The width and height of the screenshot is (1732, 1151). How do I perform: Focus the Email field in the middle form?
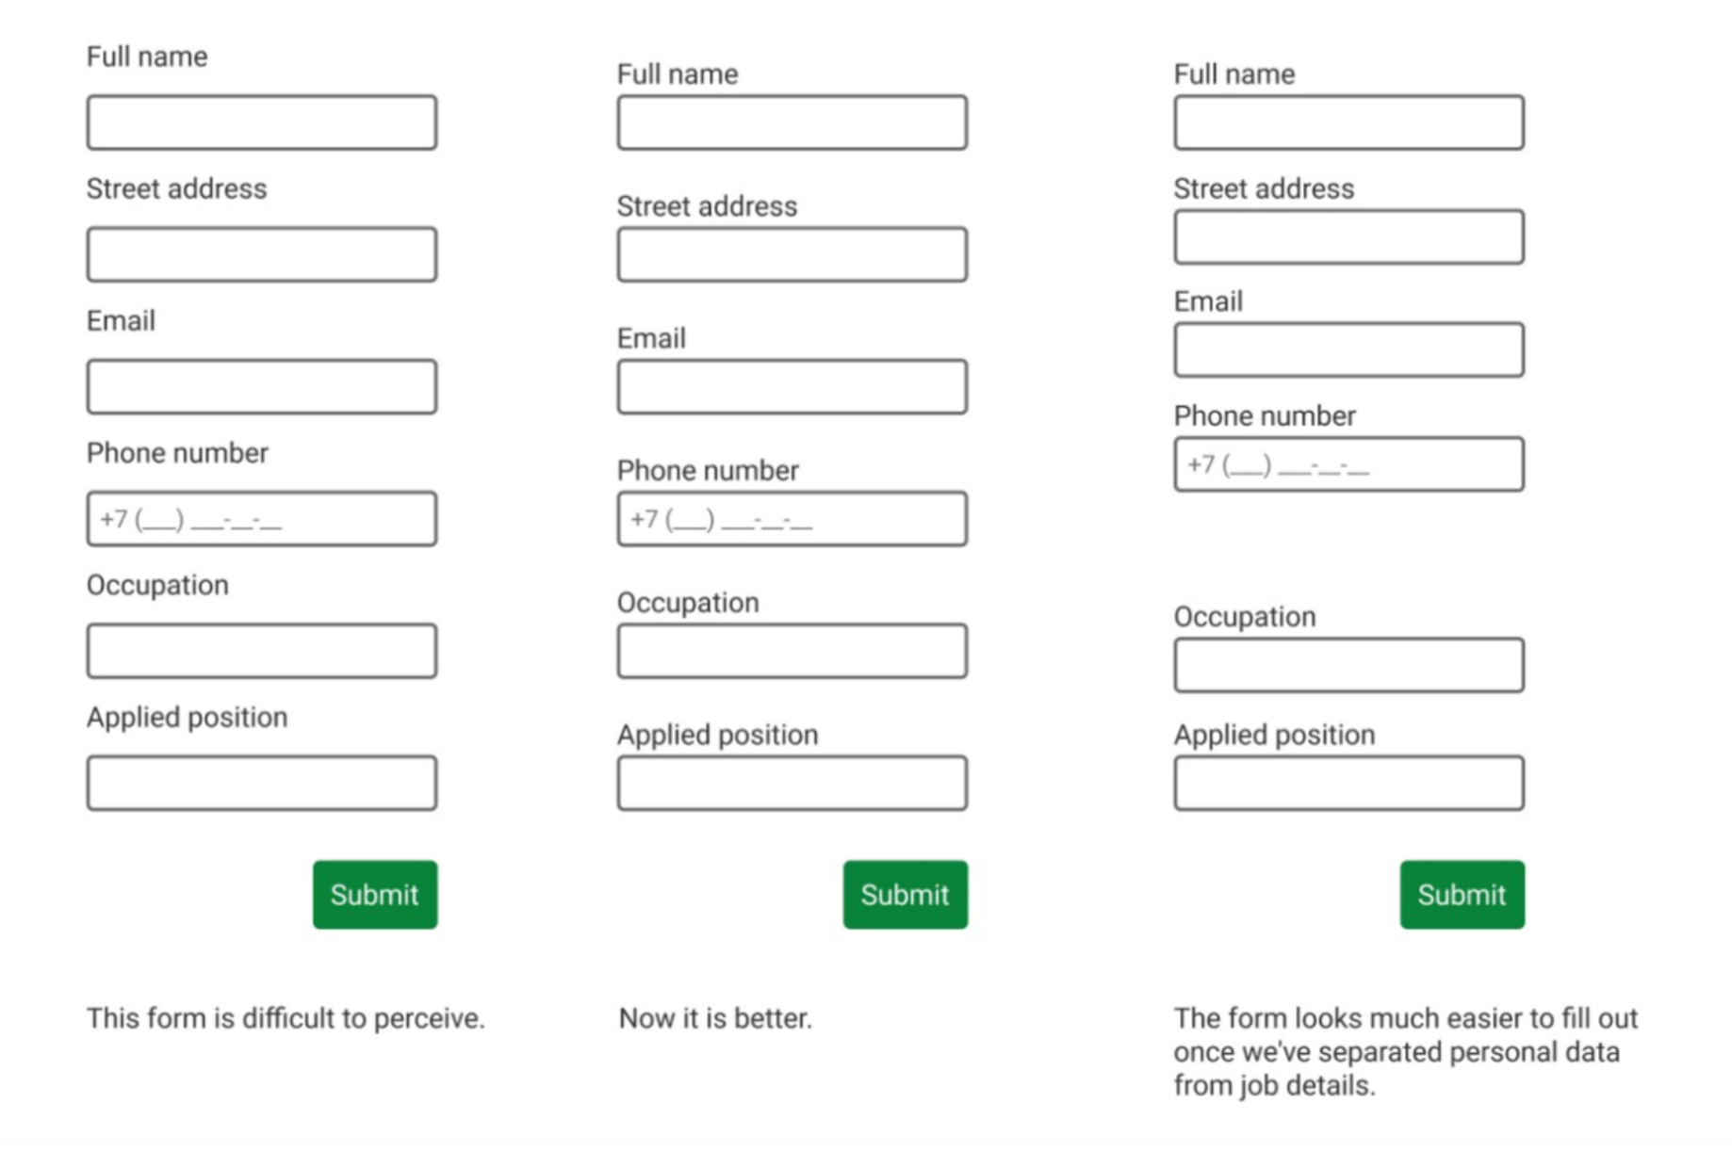click(792, 386)
